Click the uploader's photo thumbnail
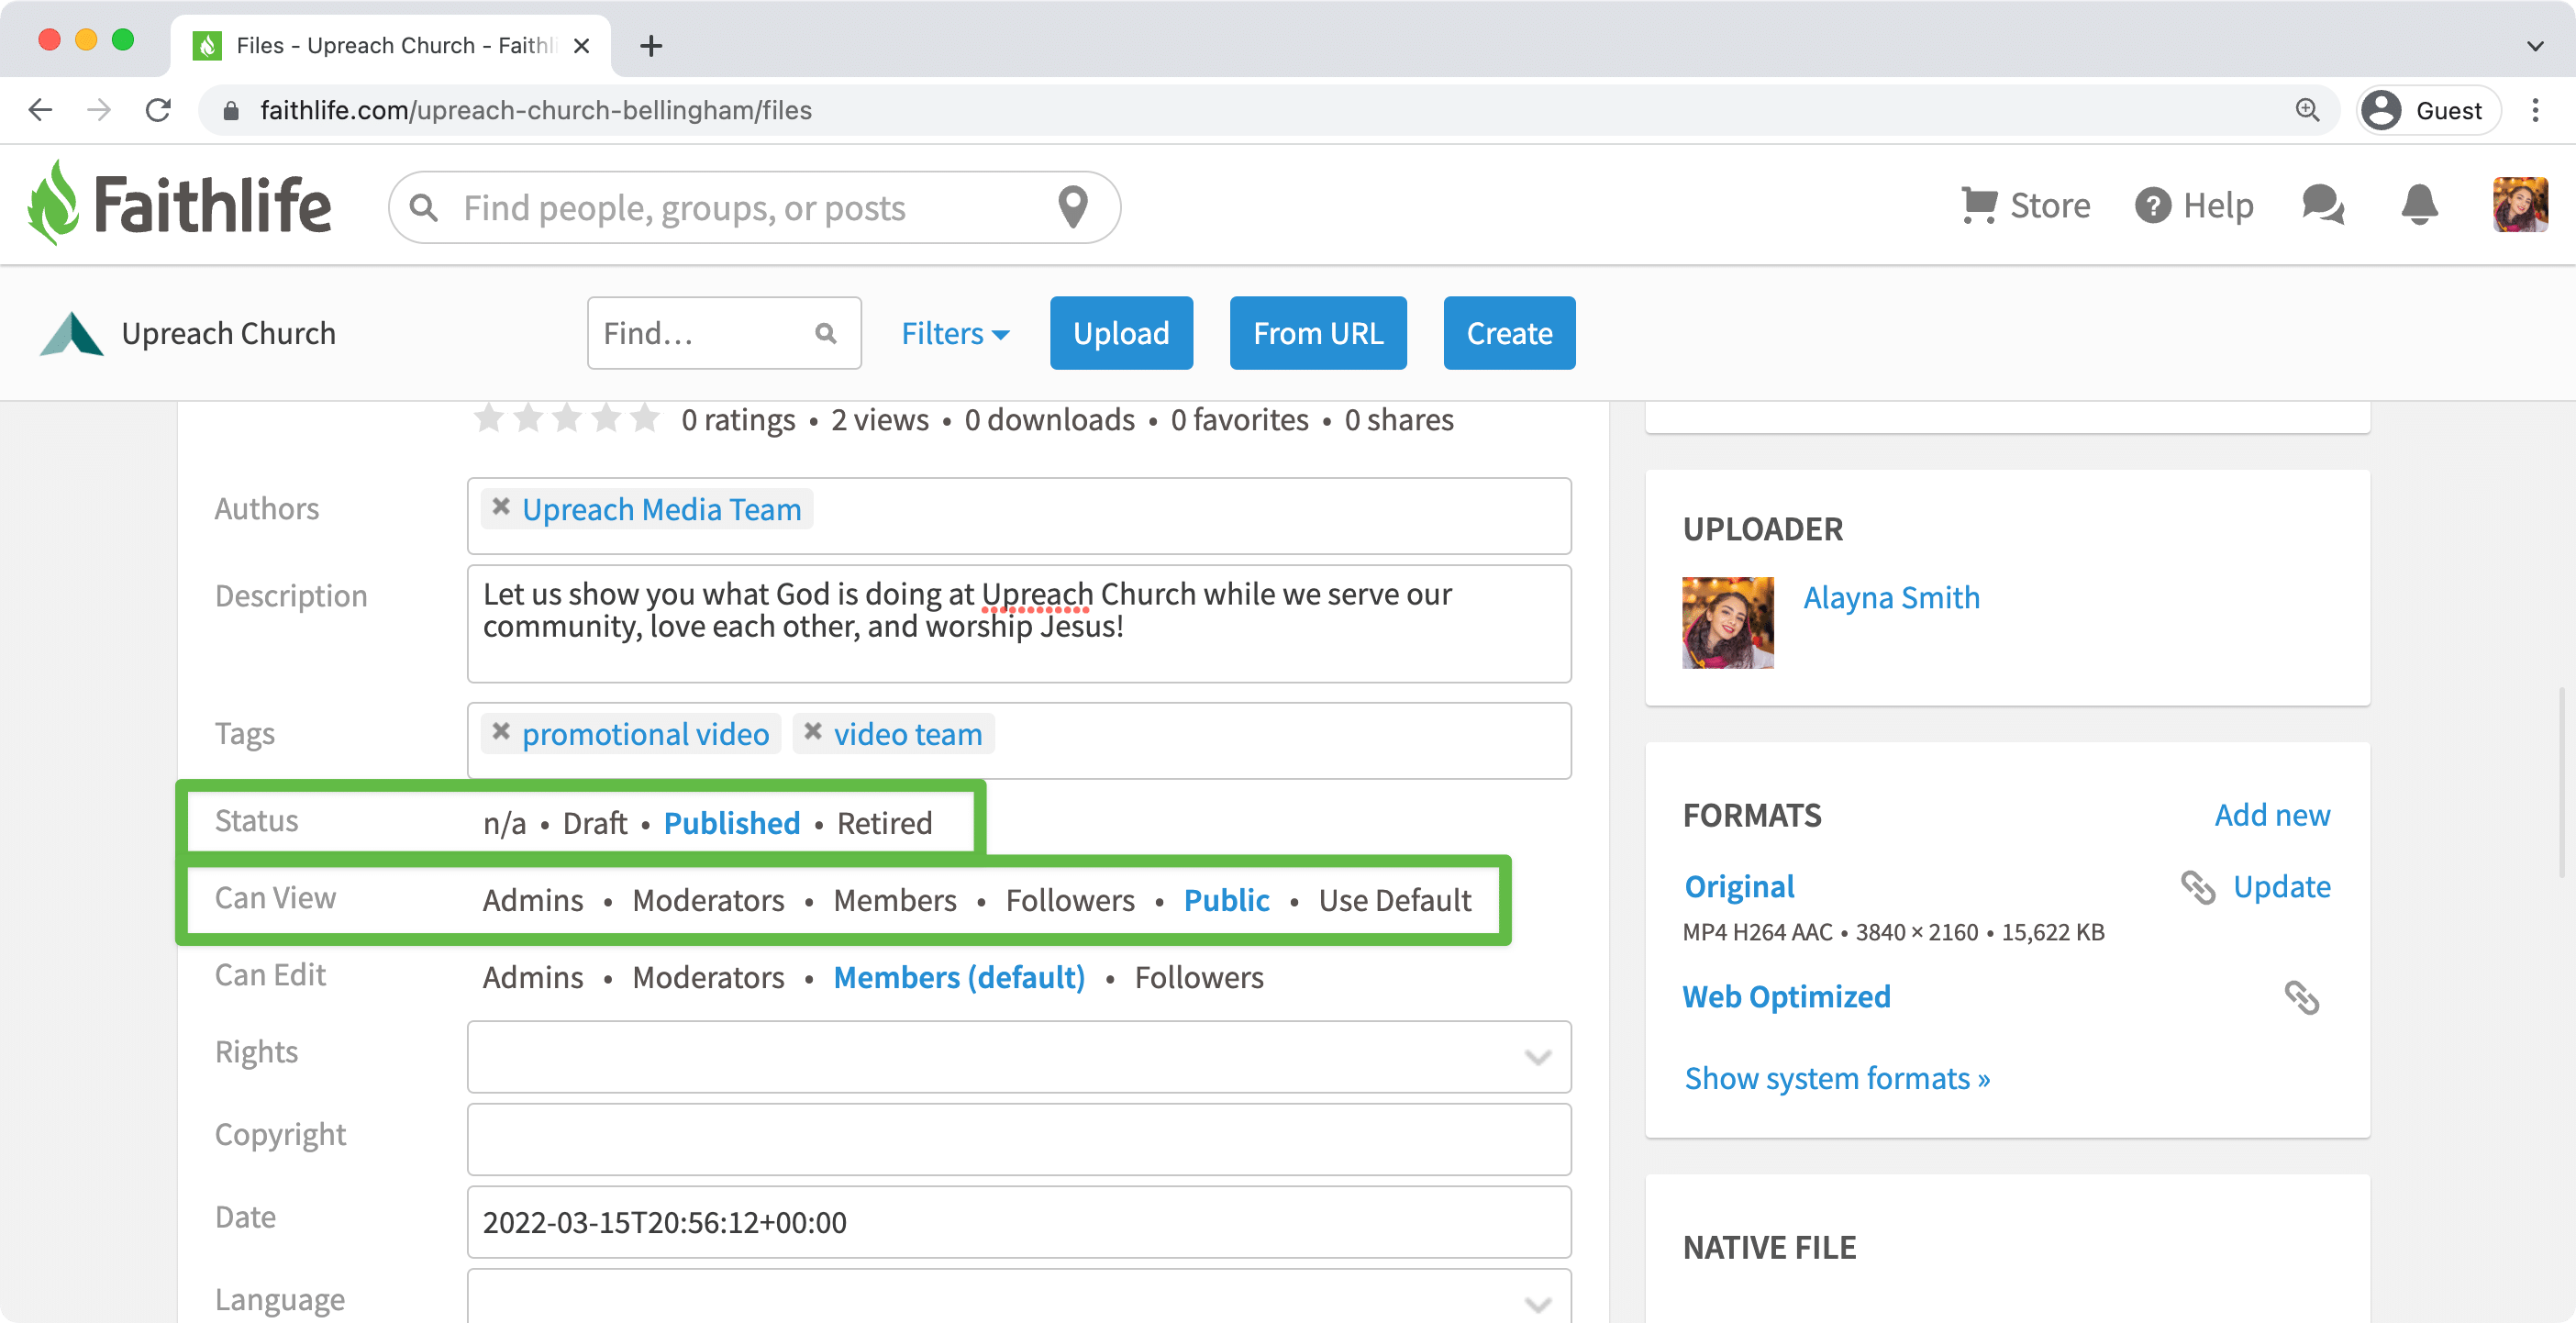The width and height of the screenshot is (2576, 1323). [x=1728, y=622]
